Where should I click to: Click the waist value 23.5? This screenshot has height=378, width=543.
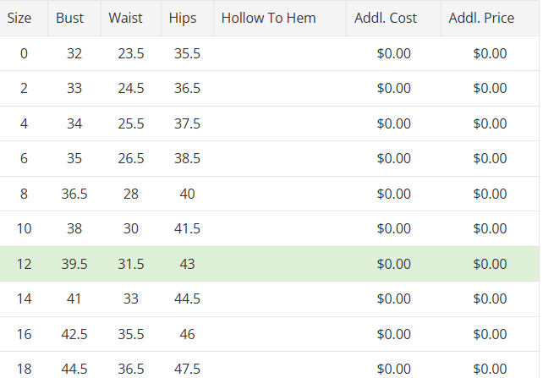[131, 53]
